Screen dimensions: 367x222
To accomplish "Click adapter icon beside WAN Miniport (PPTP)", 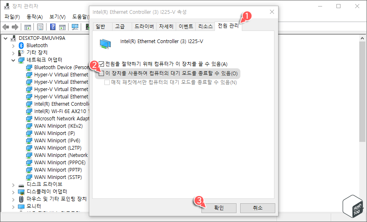I will (29, 170).
